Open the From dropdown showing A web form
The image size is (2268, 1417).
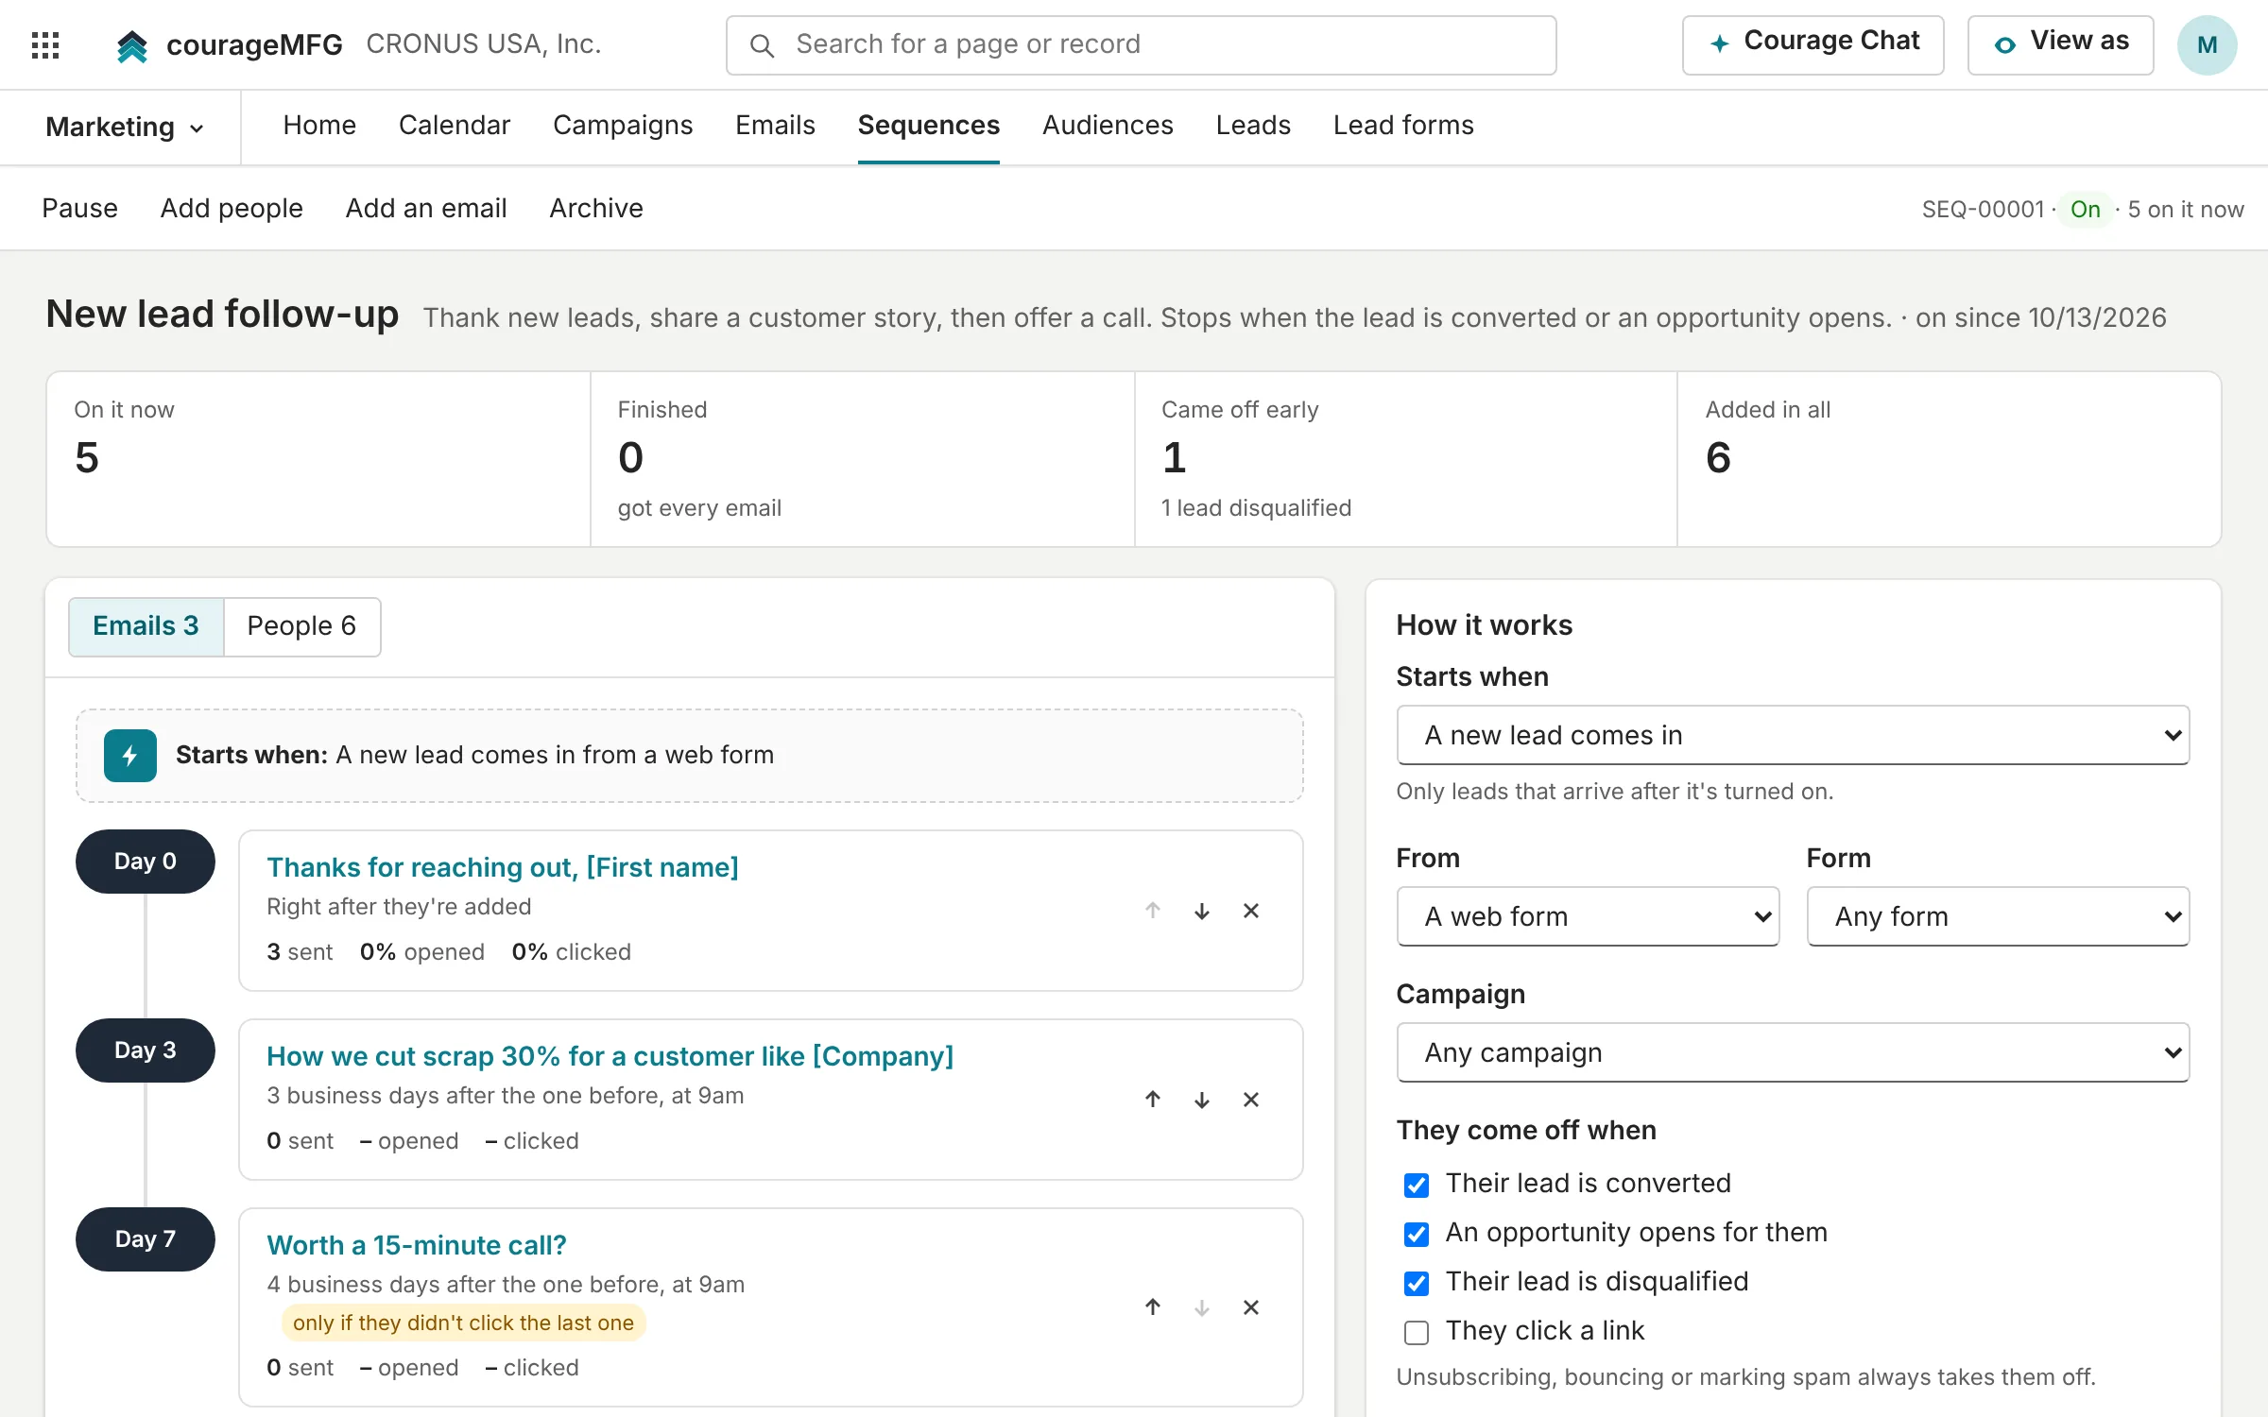1588,916
